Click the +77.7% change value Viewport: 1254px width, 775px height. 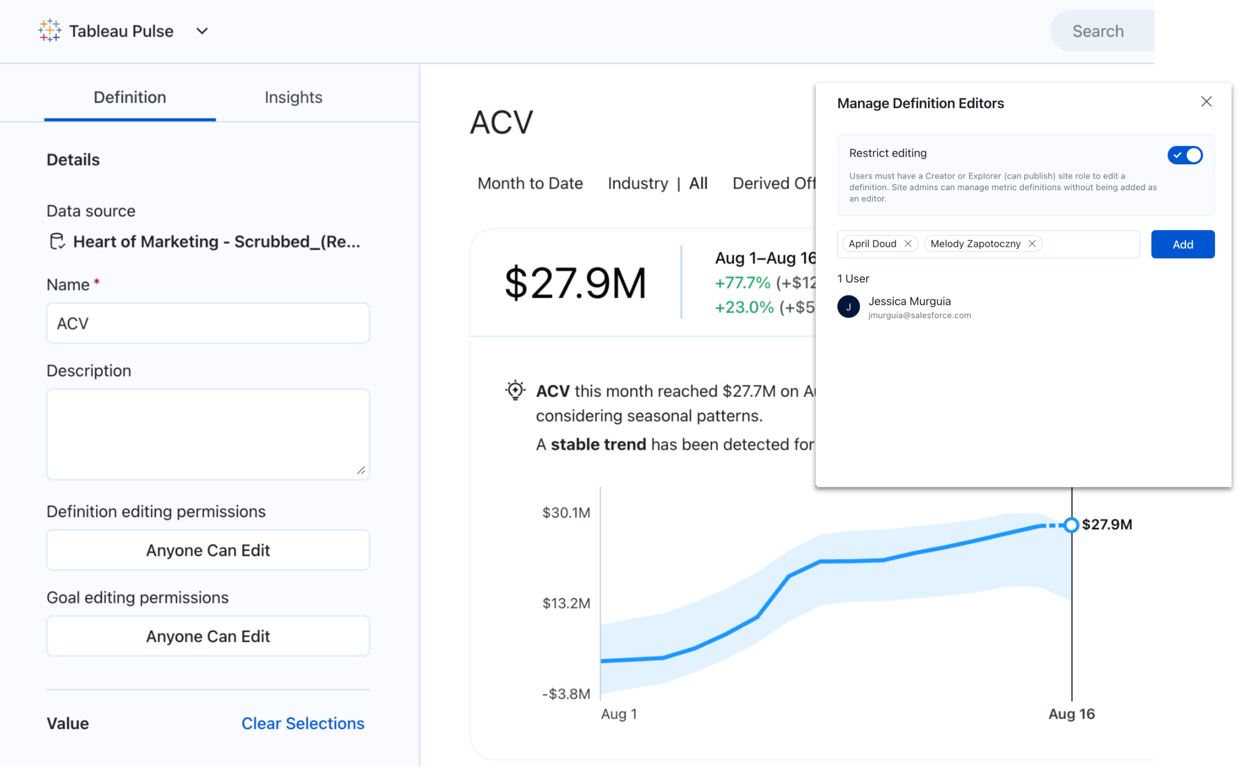(x=742, y=283)
